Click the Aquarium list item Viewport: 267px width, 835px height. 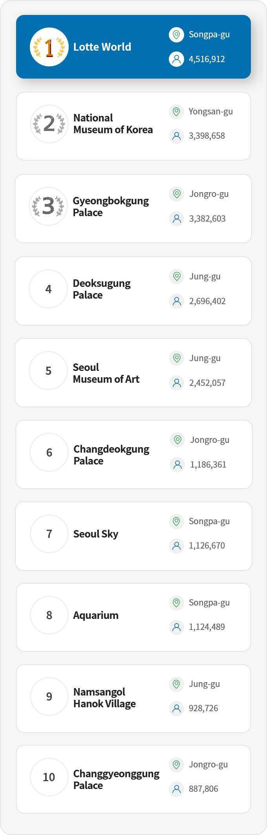[x=133, y=617]
